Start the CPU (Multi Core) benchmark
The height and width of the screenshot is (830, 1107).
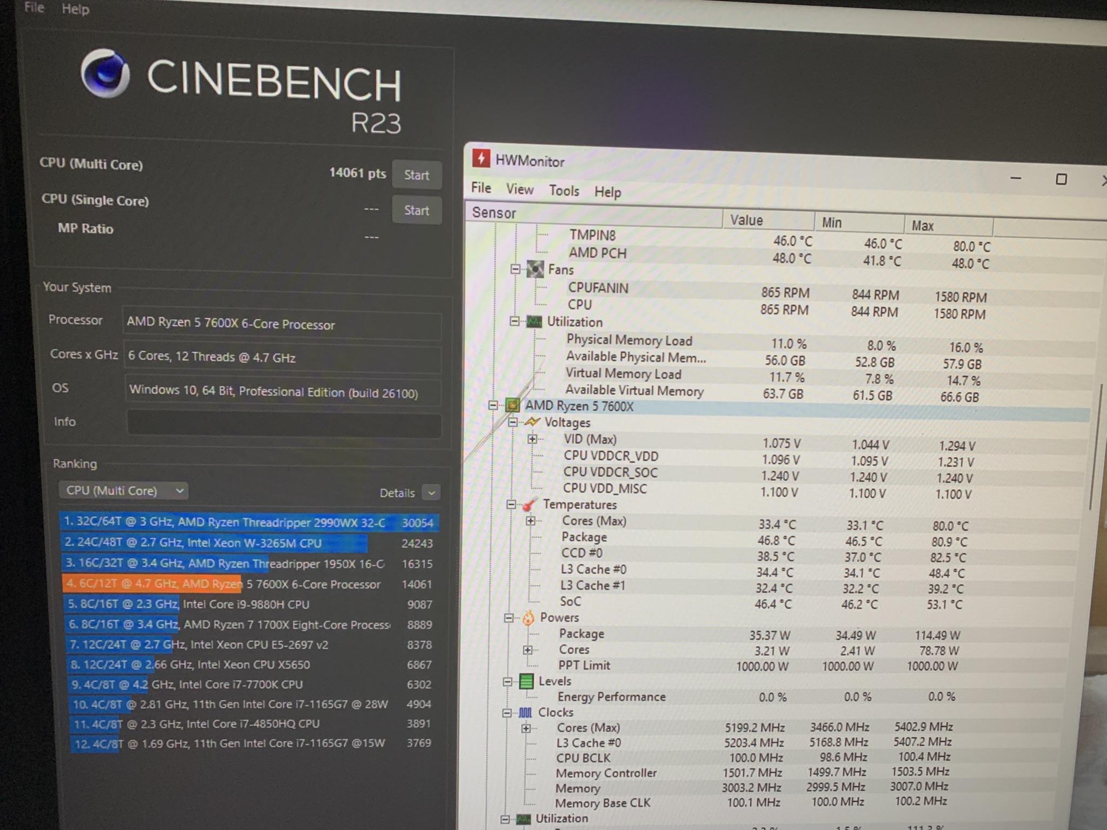coord(417,175)
